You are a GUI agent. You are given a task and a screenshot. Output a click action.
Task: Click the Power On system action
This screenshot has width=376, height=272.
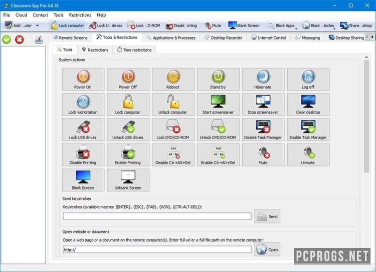pos(83,79)
